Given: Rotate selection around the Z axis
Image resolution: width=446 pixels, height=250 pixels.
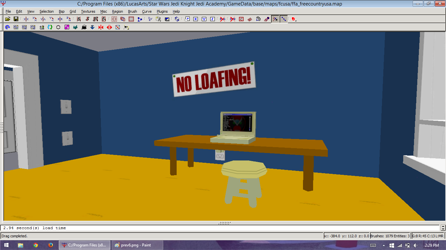Looking at the screenshot, I should pos(69,19).
